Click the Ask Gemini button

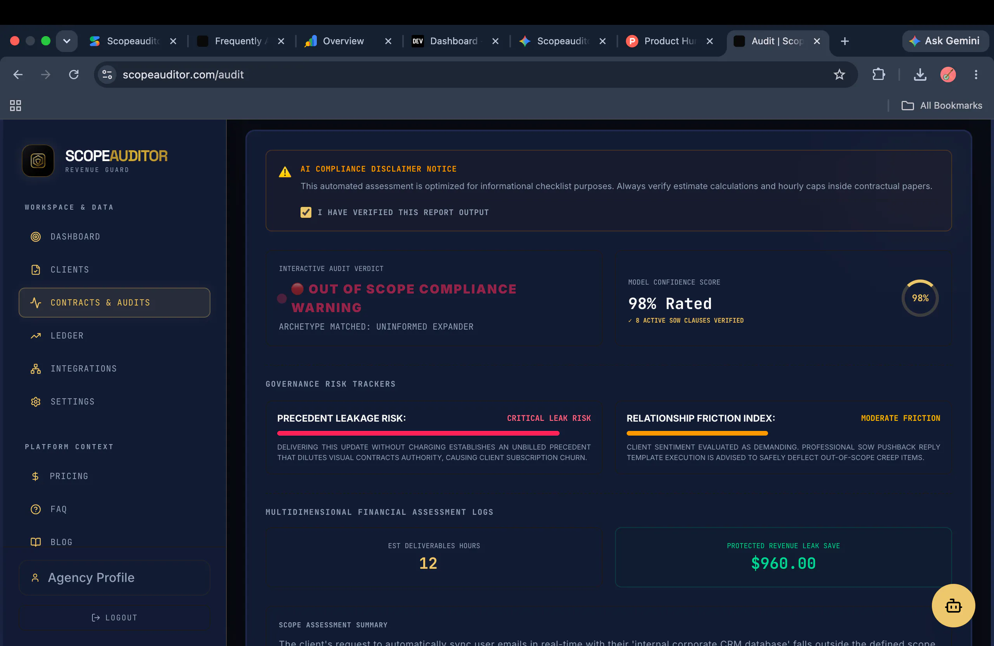tap(945, 41)
